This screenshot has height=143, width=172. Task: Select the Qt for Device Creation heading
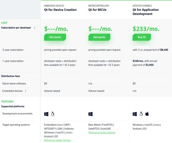coord(60,10)
